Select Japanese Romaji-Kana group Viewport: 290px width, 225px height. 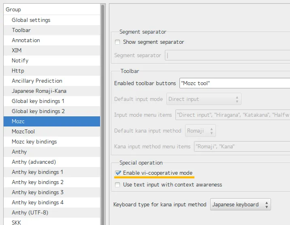pos(39,91)
